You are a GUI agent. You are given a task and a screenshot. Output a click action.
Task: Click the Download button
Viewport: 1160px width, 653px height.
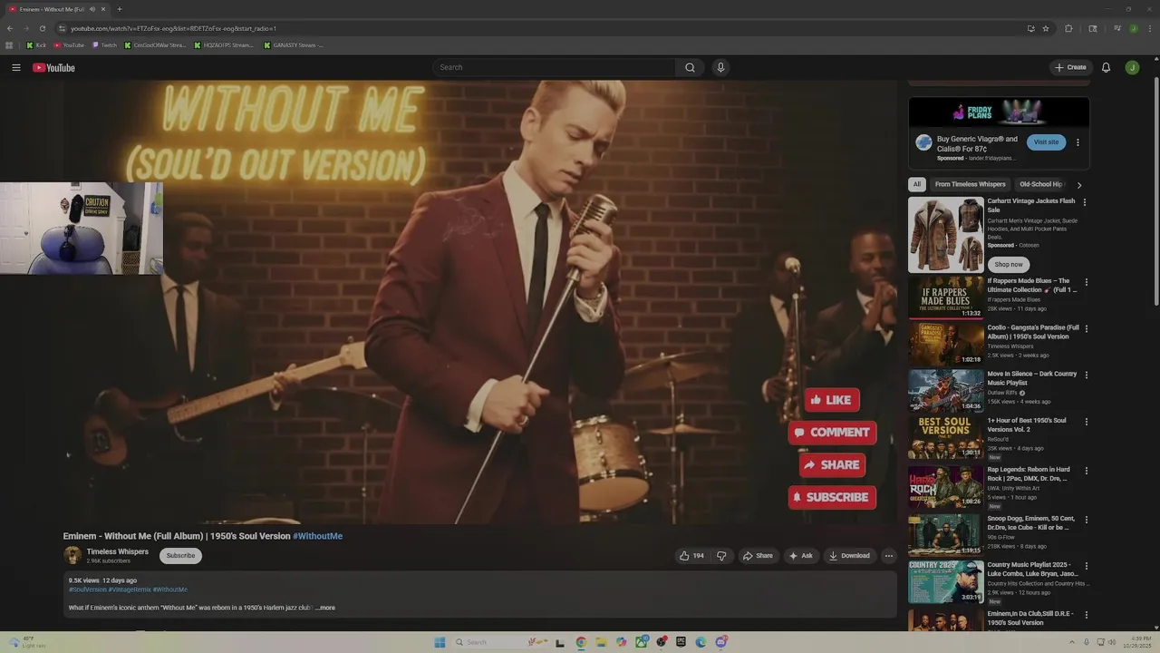(x=849, y=556)
